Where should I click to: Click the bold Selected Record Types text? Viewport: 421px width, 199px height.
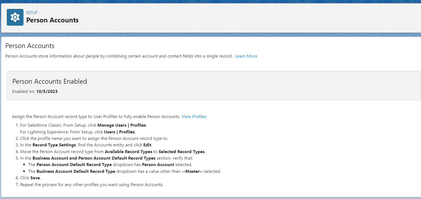pos(181,152)
